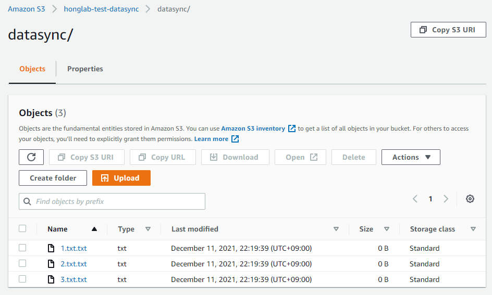Screen dimensions: 492x295
Task: Click txt type cell of 1.txt.txt
Action: point(122,248)
